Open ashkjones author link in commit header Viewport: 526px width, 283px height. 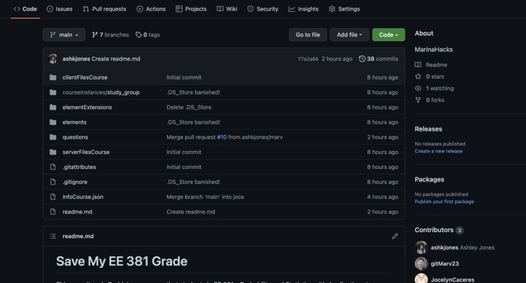(76, 59)
